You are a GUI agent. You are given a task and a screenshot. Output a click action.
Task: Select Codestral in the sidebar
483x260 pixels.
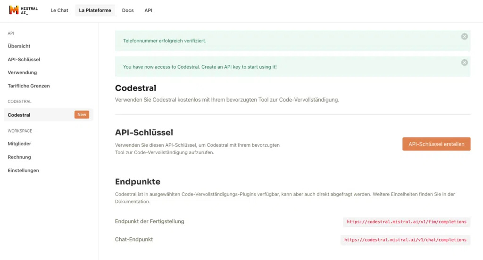(19, 115)
